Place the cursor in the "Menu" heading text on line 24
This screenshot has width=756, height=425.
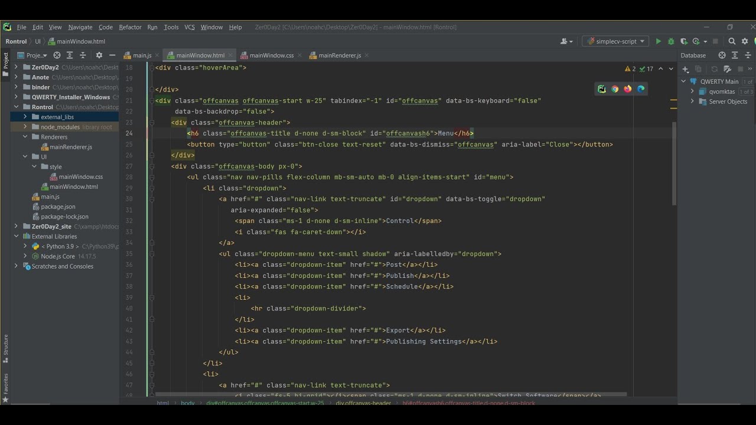pos(445,133)
